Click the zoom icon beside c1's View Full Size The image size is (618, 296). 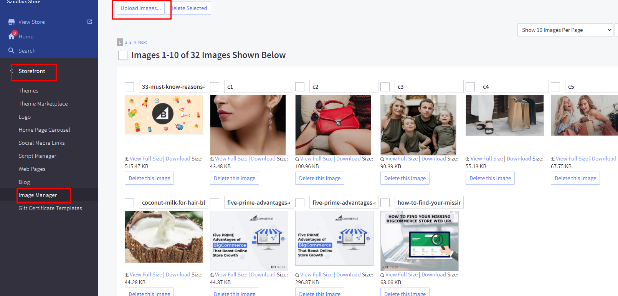(212, 159)
